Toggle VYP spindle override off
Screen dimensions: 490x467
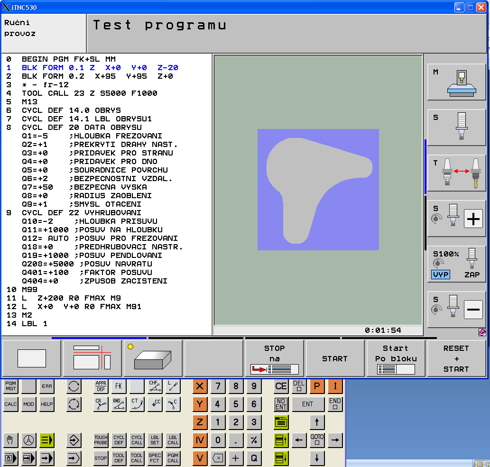441,275
